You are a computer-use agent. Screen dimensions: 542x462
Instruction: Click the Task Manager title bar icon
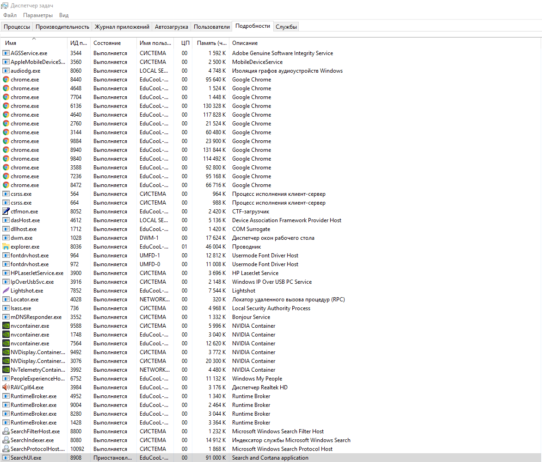click(x=5, y=6)
